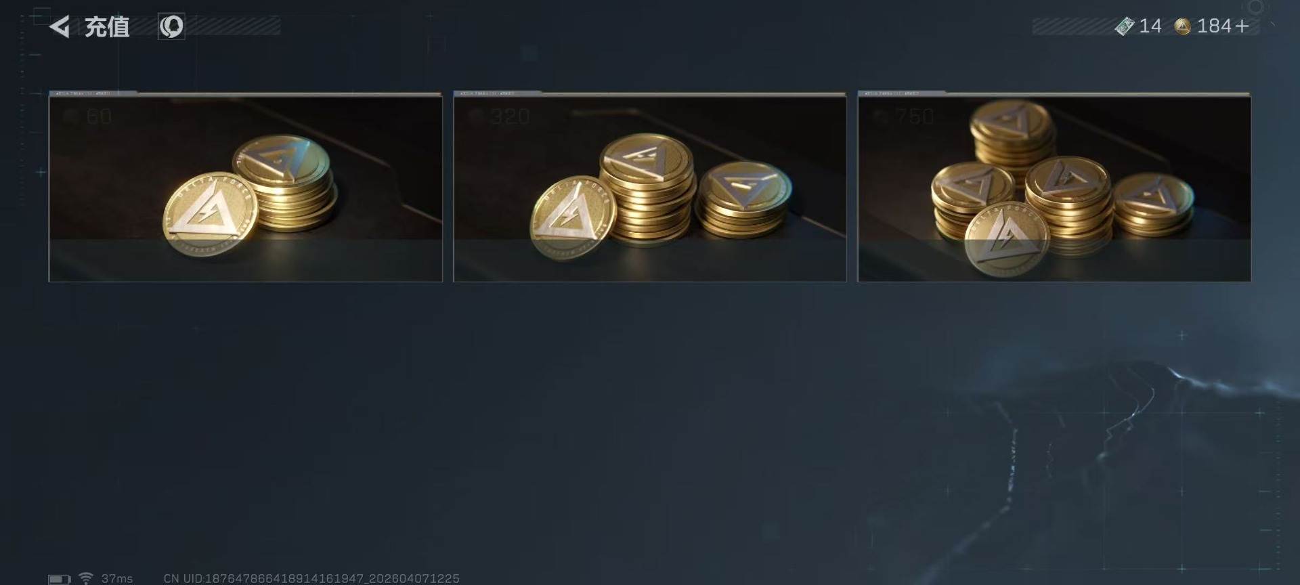This screenshot has width=1300, height=585.
Task: Click the CN UID text at bottom
Action: (311, 578)
